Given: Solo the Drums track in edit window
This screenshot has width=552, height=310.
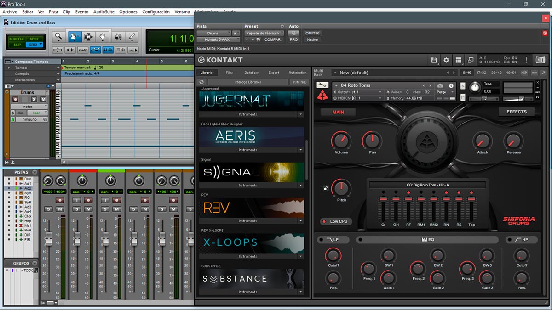Looking at the screenshot, I should 34,99.
